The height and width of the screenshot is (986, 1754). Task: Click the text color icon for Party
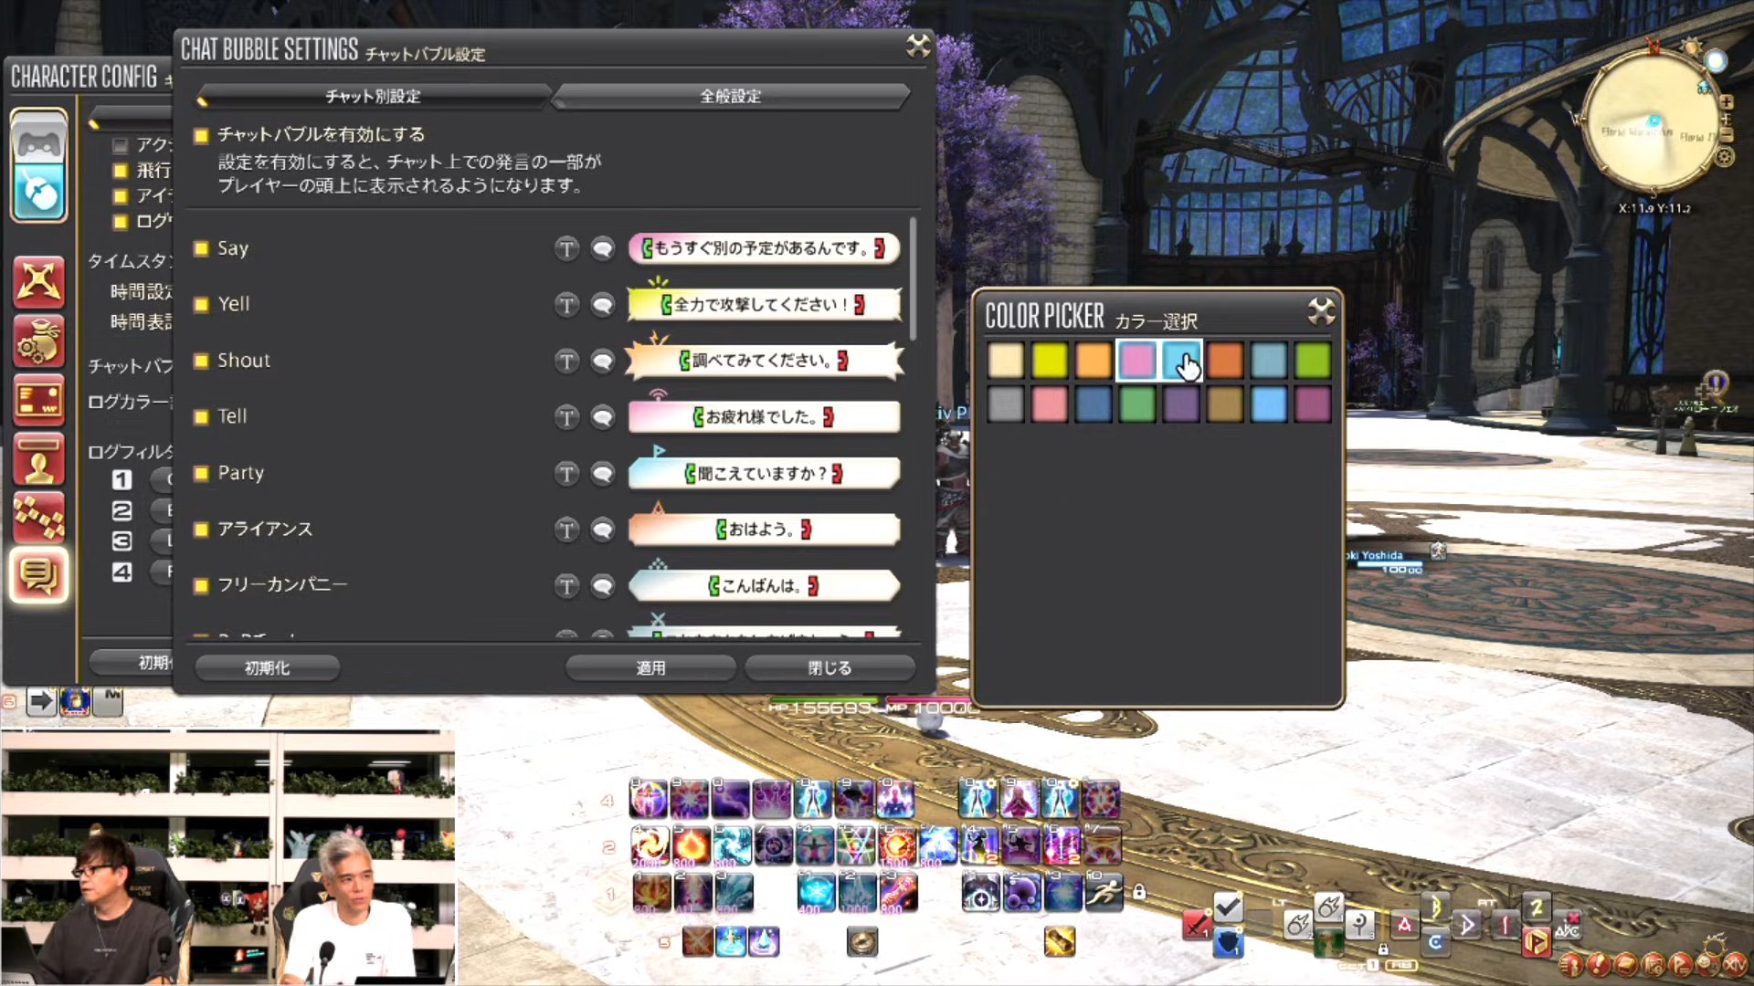click(566, 473)
